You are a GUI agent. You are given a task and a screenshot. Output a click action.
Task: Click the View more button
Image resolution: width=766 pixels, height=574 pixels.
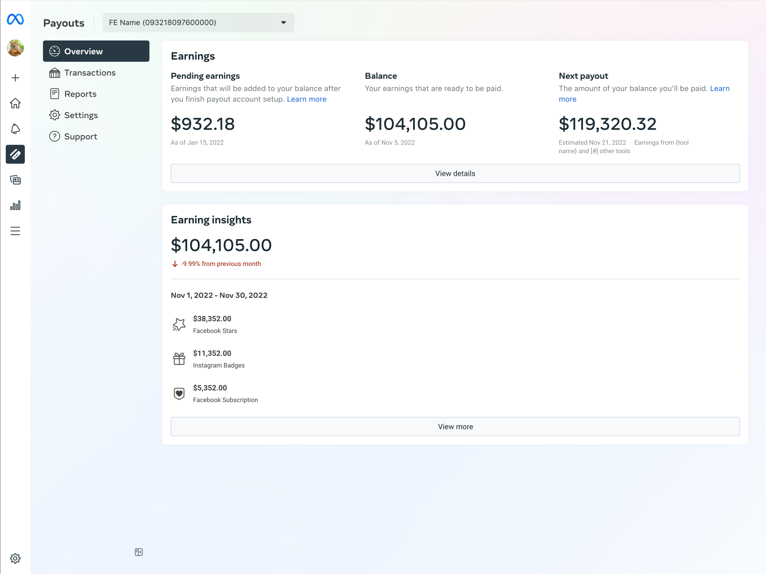(x=455, y=427)
